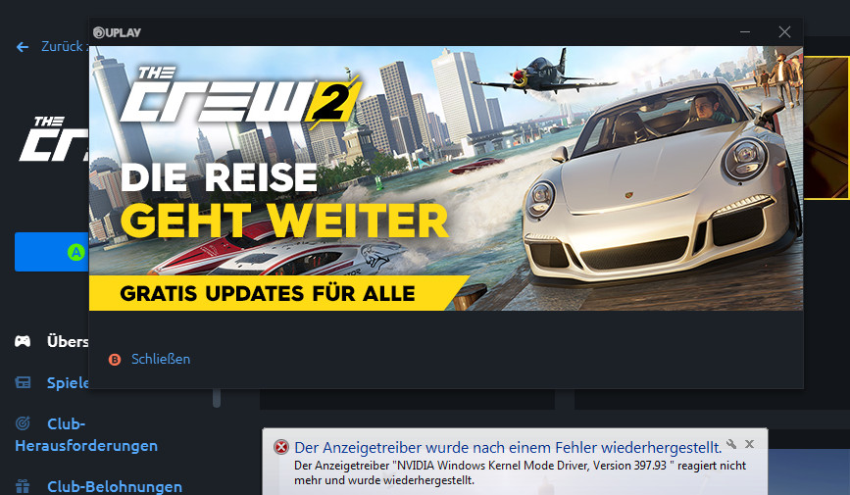Click the sidebar scrollbar handle
850x495 pixels.
click(x=217, y=398)
